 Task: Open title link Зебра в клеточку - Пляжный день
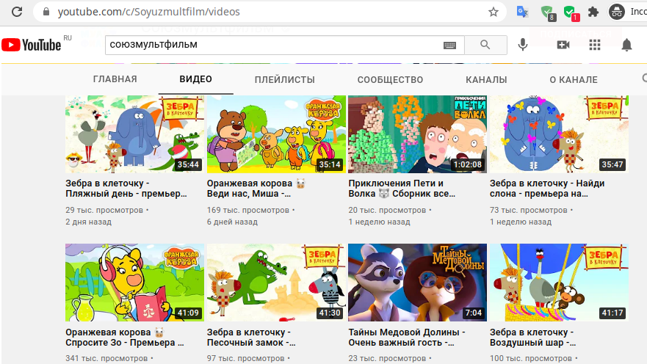[126, 189]
